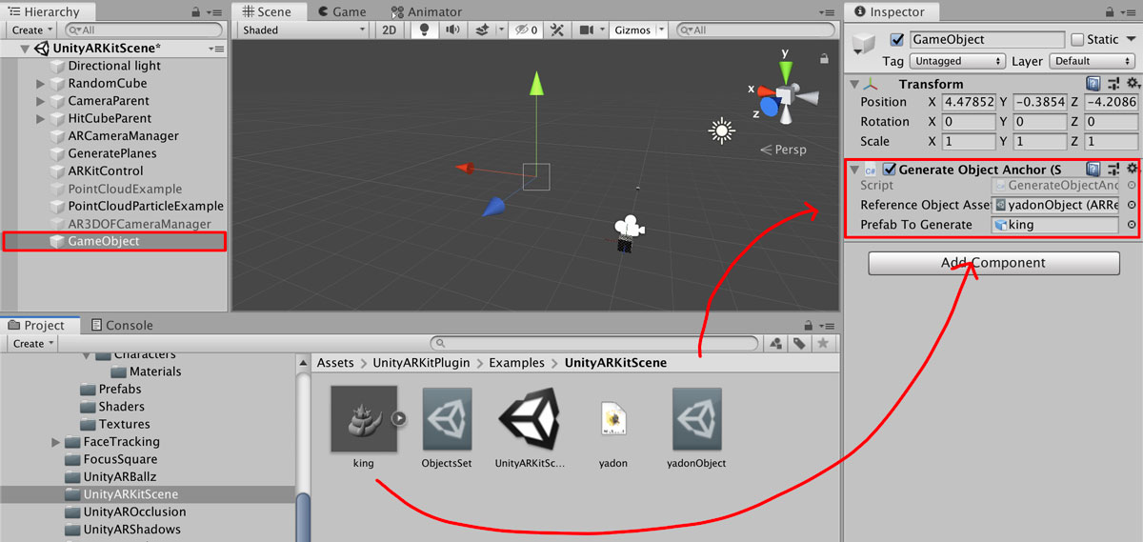This screenshot has height=542, width=1143.
Task: Open Generate Object Anchor help icon
Action: pos(1093,169)
